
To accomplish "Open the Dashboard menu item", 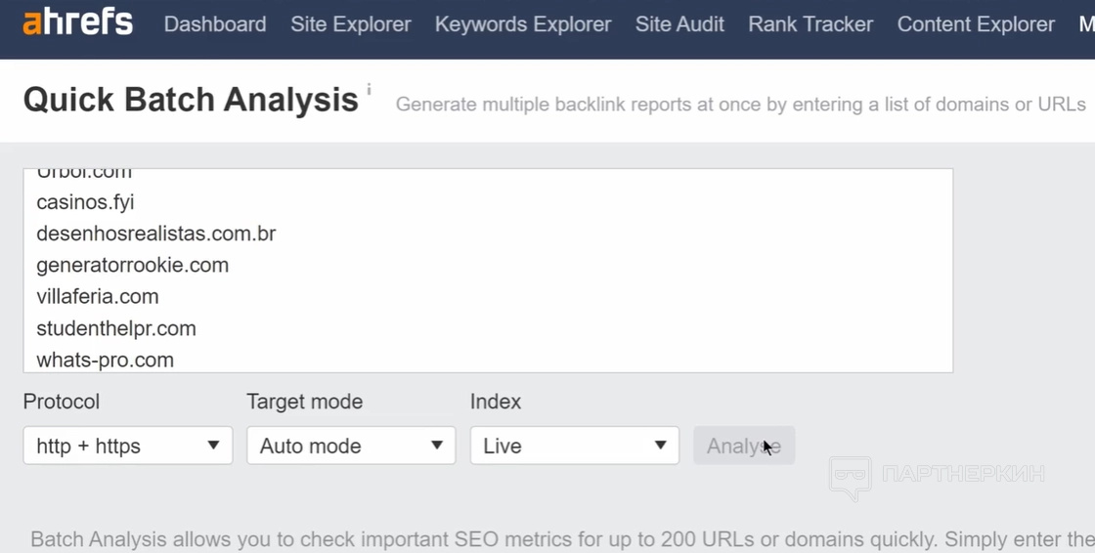I will click(x=215, y=24).
